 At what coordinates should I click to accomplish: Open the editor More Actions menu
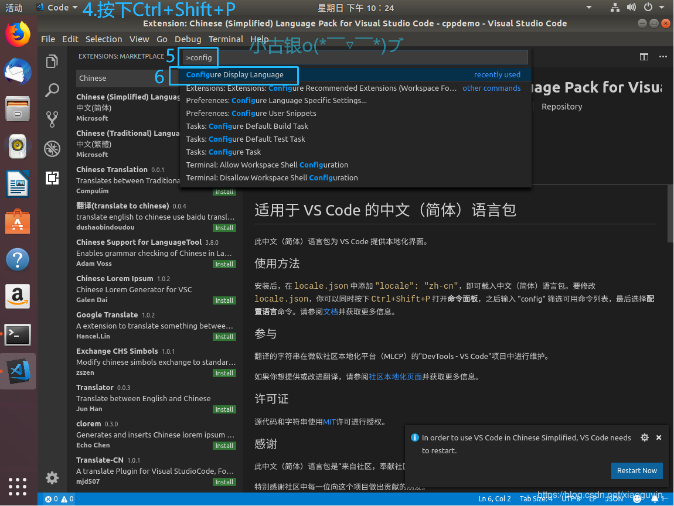click(663, 57)
